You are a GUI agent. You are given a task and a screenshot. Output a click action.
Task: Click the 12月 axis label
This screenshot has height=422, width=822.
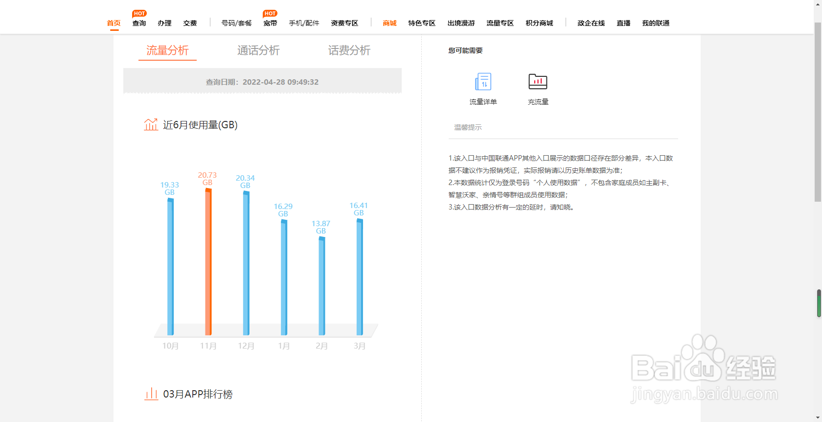[x=246, y=346]
